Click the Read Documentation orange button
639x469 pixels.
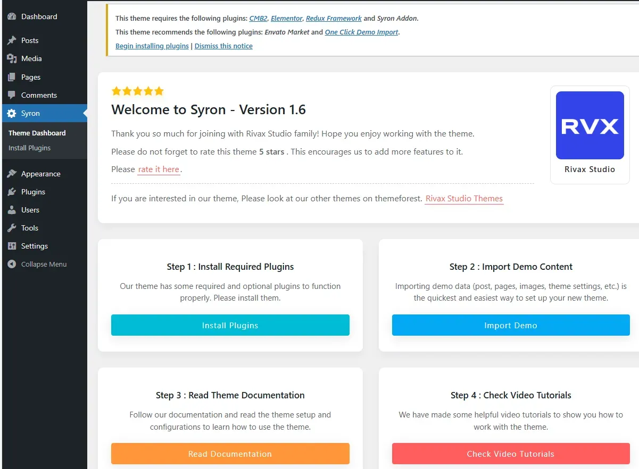click(x=230, y=454)
